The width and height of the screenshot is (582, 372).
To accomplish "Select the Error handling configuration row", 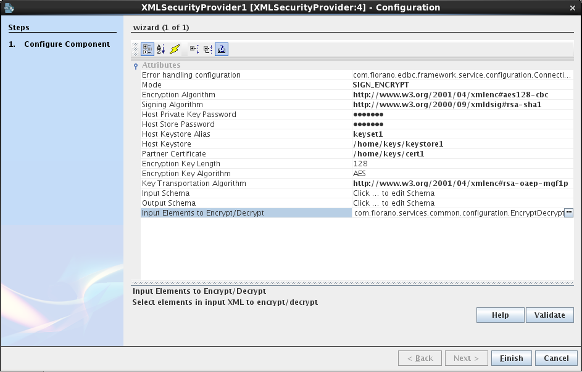I will (357, 75).
